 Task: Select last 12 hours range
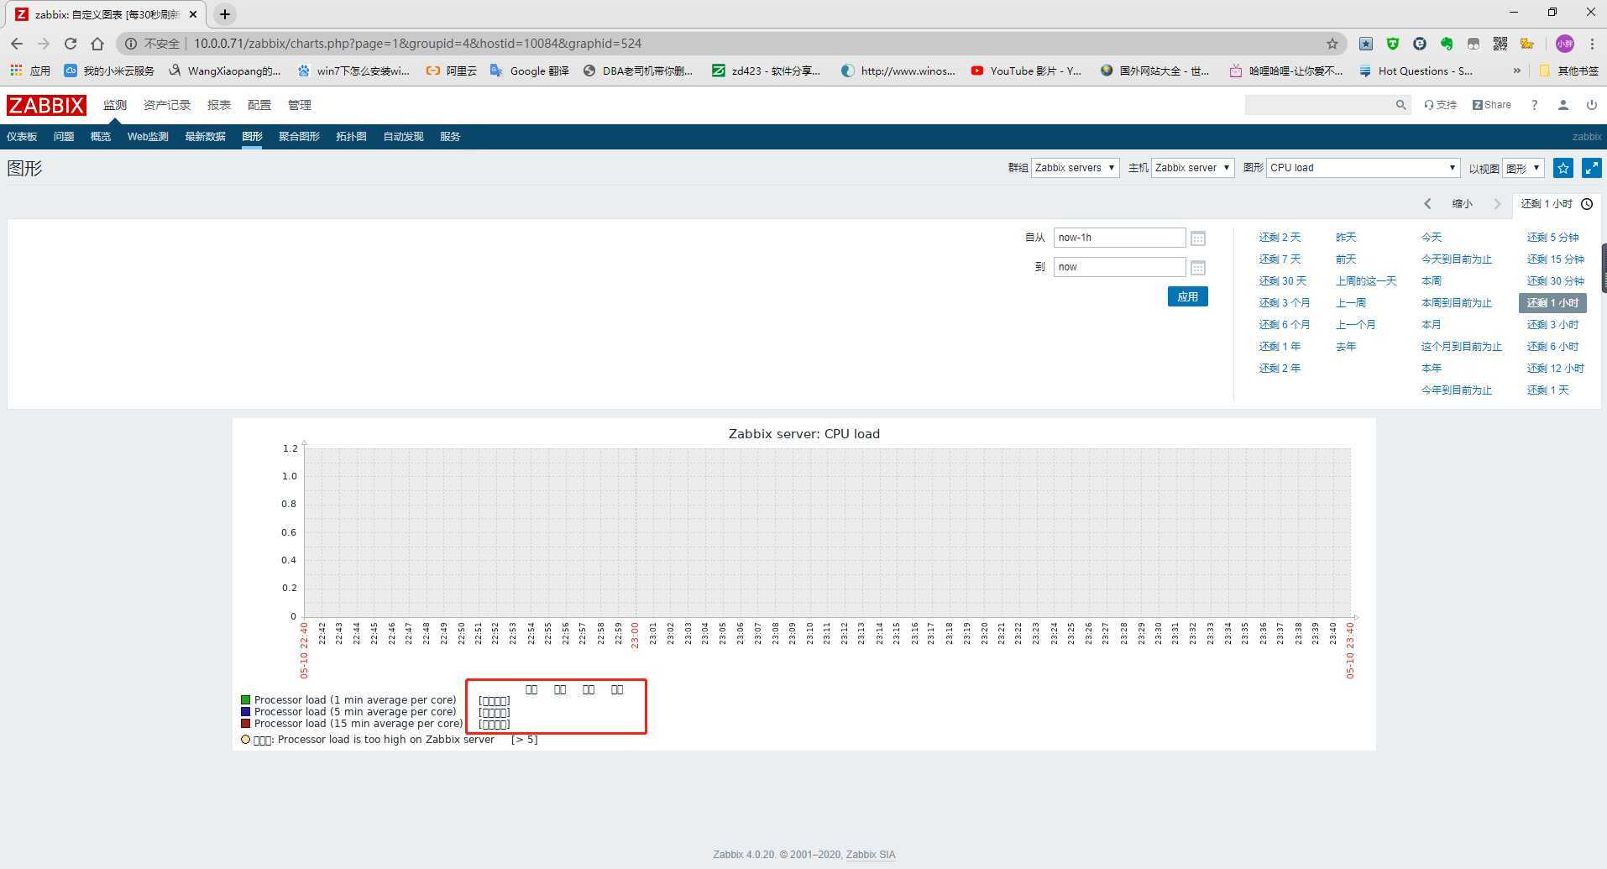1555,369
